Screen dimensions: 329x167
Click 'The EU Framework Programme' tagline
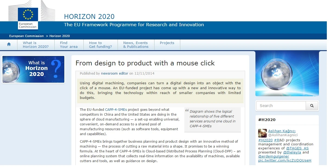point(134,25)
